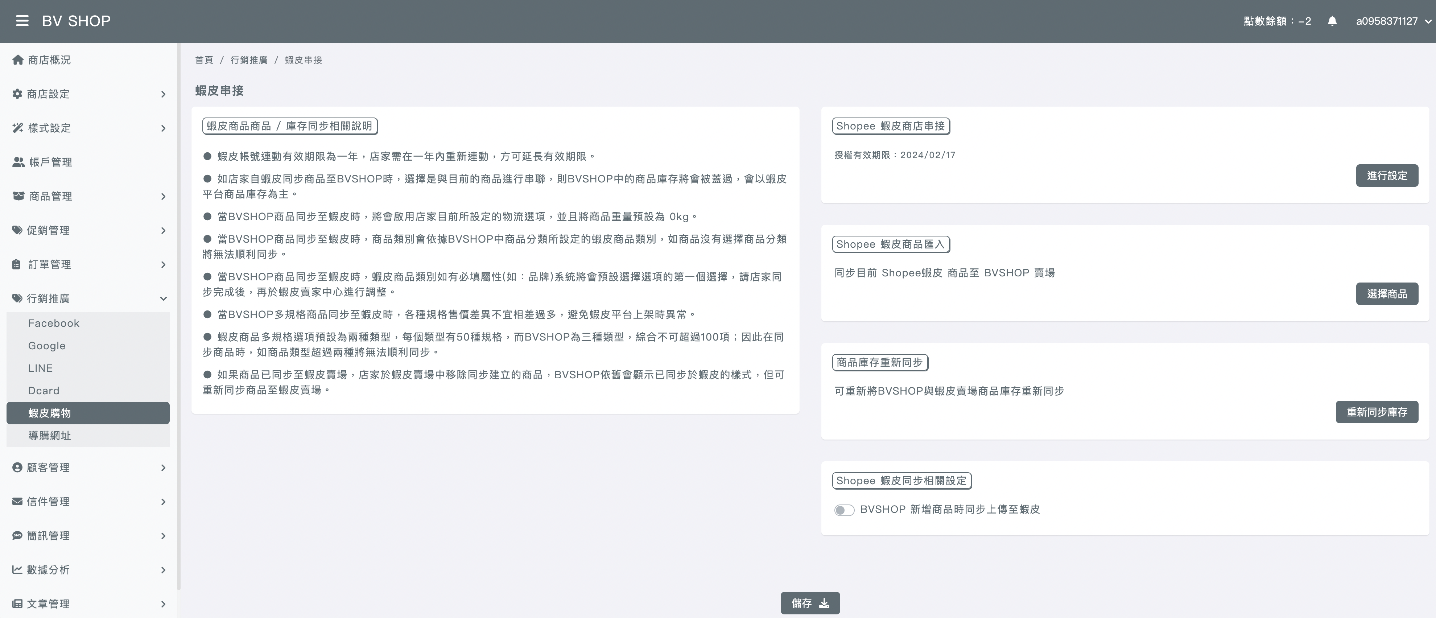Select 蝦皮購物 submenu item
1436x618 pixels.
pyautogui.click(x=88, y=413)
